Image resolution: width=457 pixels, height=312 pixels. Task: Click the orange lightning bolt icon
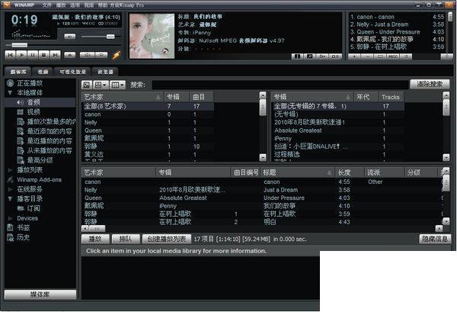click(117, 55)
